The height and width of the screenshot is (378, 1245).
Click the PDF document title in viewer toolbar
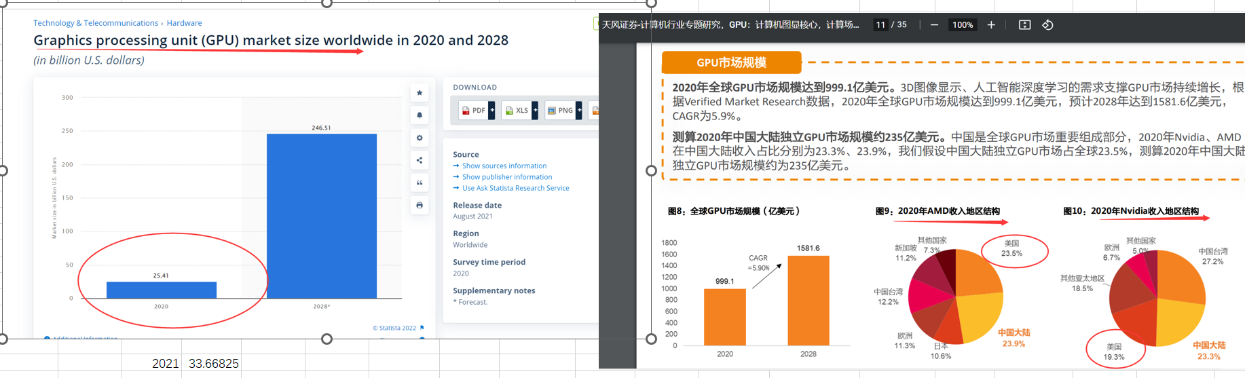(x=730, y=25)
